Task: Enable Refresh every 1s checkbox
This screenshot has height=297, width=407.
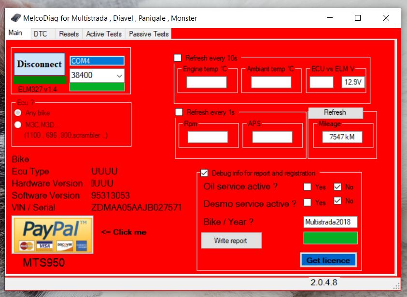Action: [179, 112]
